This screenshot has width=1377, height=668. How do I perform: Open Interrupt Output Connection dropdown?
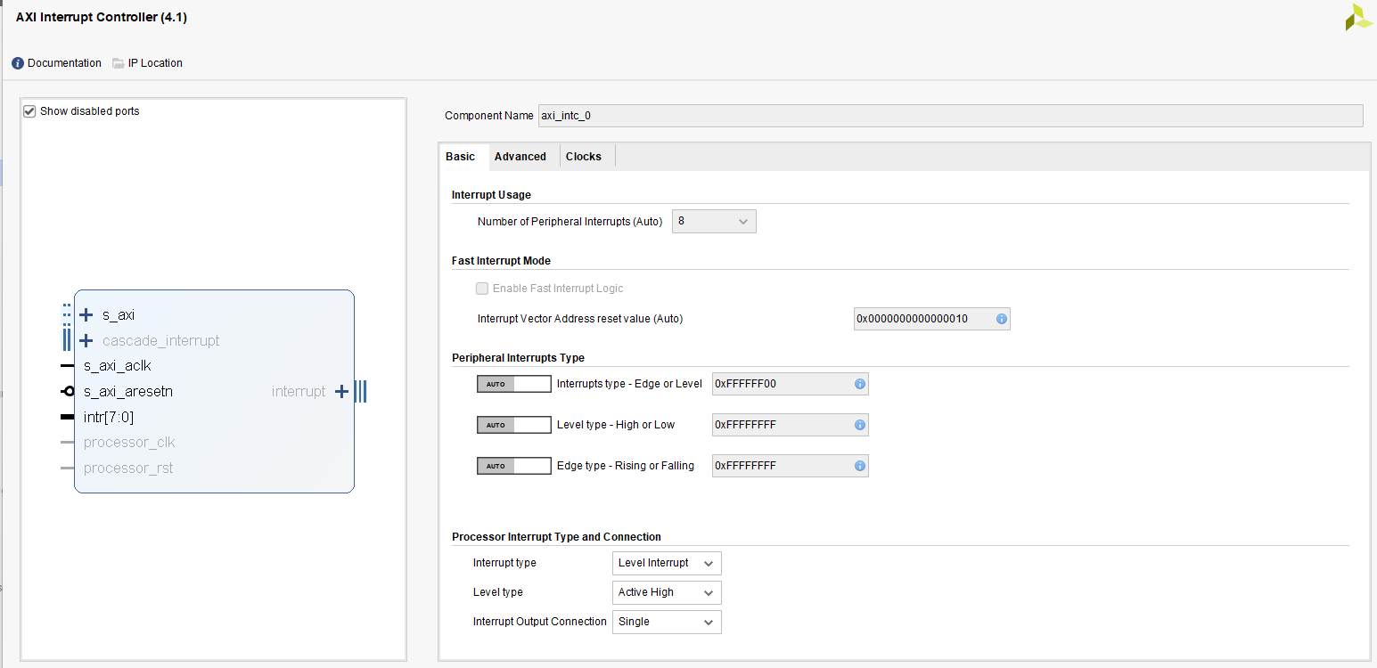709,622
